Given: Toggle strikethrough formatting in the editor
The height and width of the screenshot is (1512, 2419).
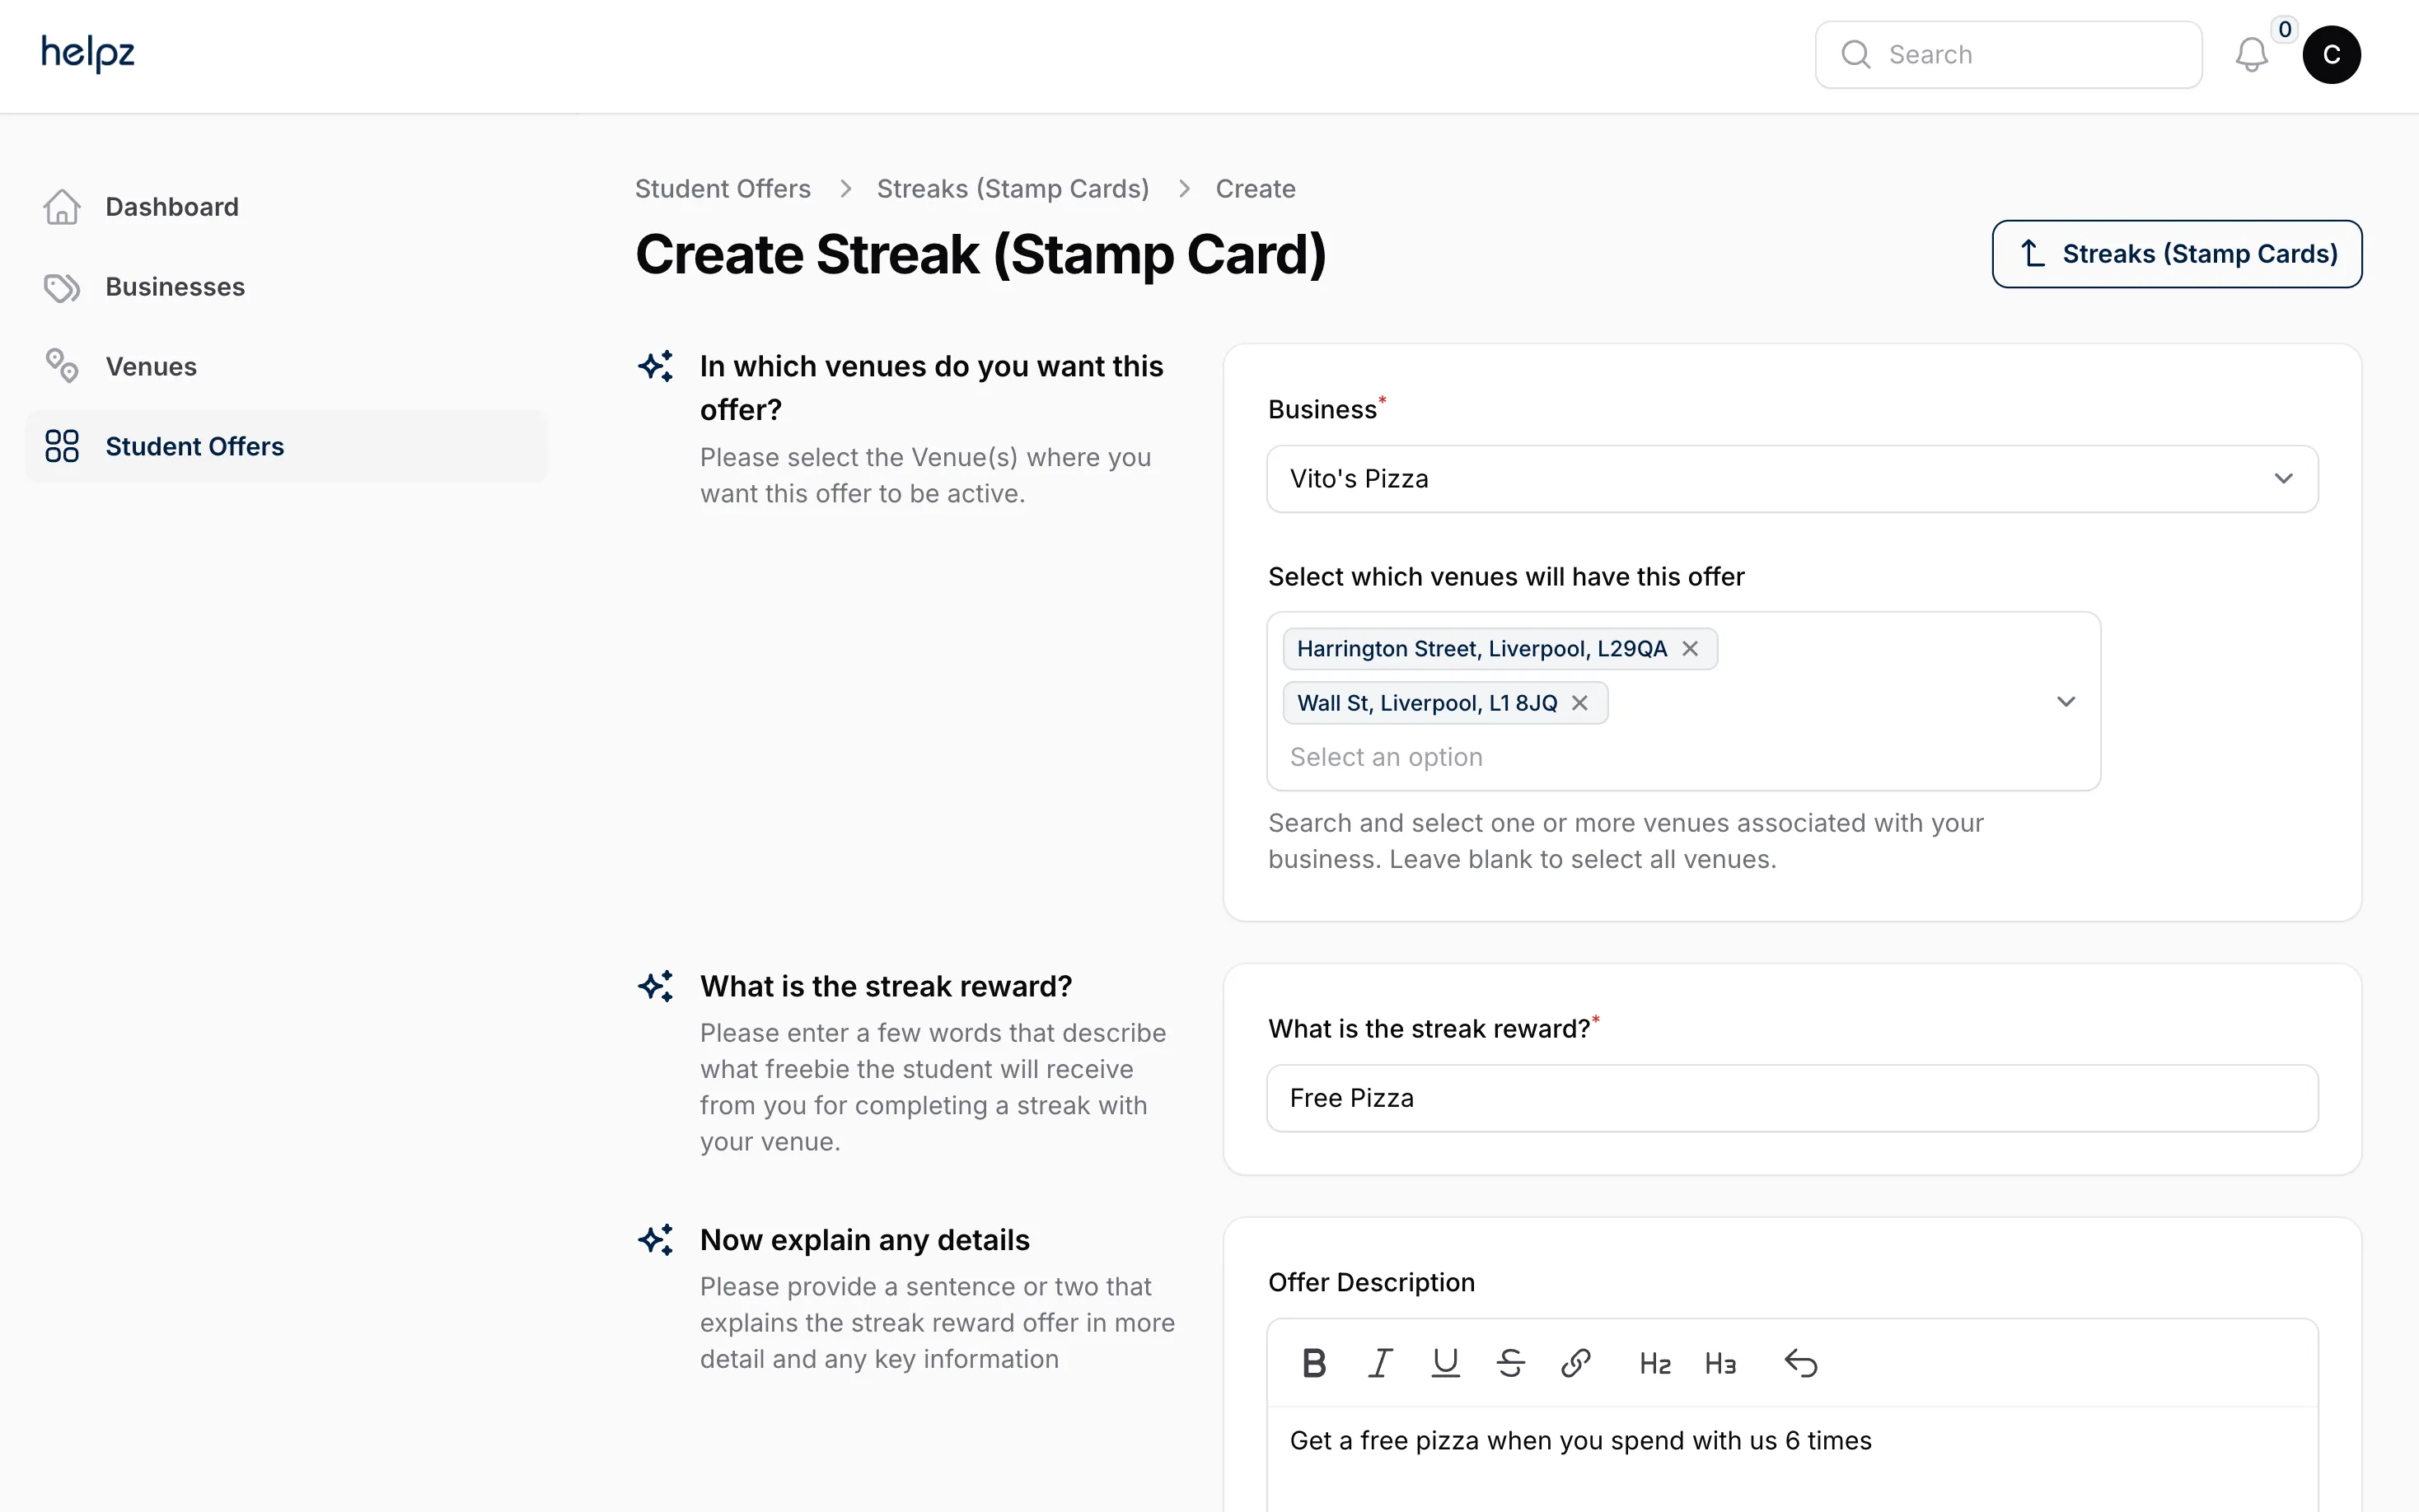Looking at the screenshot, I should [x=1509, y=1363].
